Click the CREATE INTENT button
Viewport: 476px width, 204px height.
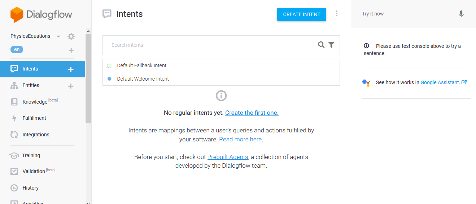302,14
